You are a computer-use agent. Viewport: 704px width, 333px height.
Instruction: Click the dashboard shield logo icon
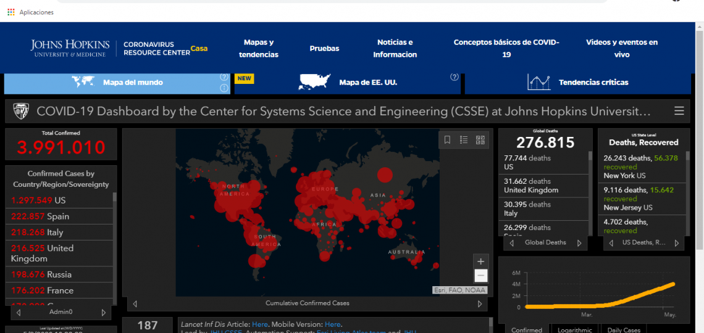click(21, 111)
